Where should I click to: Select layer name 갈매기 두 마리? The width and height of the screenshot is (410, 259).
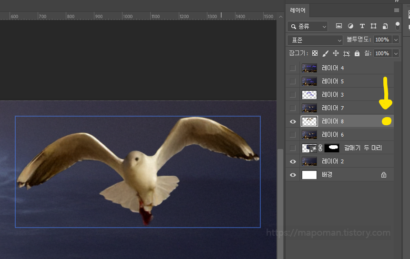[x=363, y=148]
